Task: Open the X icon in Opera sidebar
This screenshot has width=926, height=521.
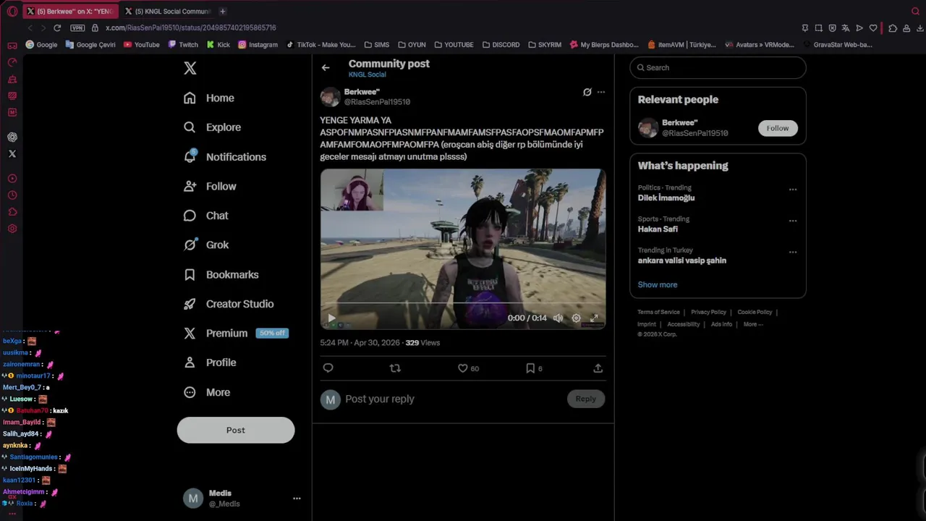Action: (12, 153)
